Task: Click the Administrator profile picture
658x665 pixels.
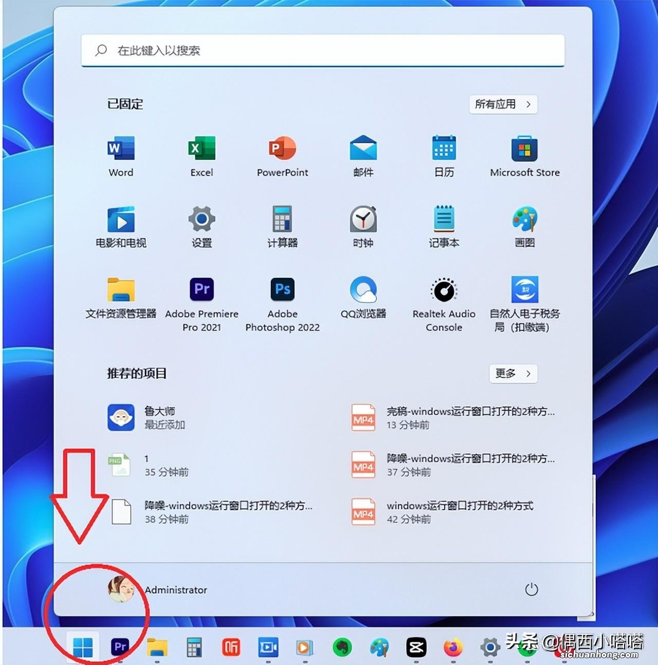Action: (121, 589)
